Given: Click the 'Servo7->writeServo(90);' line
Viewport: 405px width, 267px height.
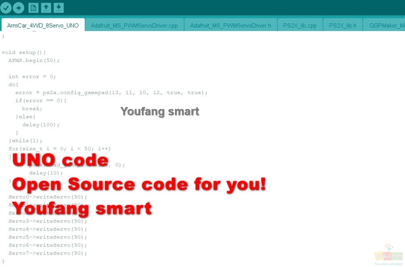Looking at the screenshot, I should 48,253.
